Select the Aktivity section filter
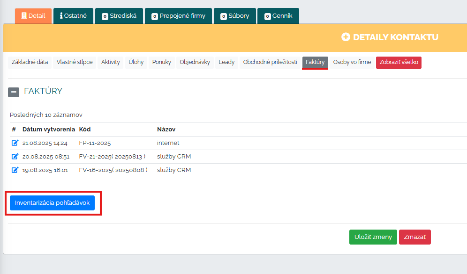 pos(111,62)
